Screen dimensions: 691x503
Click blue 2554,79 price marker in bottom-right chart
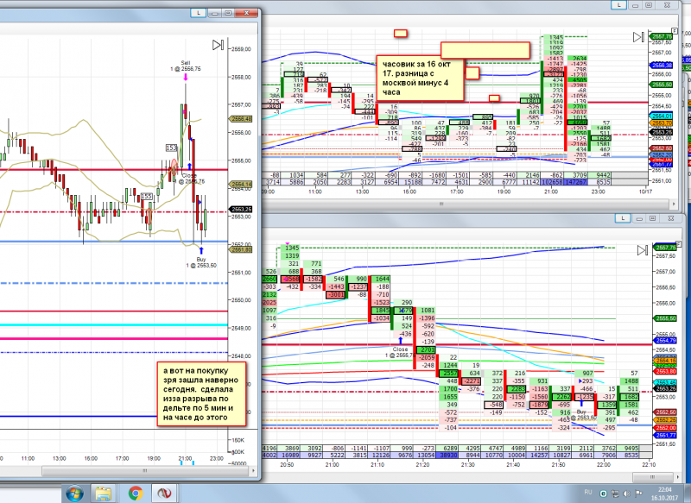664,341
